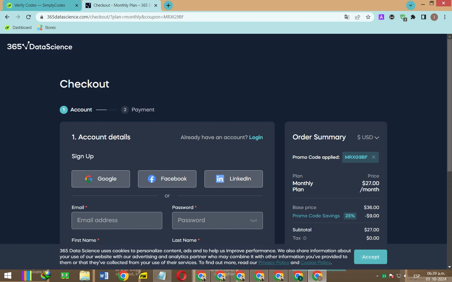Click the share page icon in address bar

[357, 17]
